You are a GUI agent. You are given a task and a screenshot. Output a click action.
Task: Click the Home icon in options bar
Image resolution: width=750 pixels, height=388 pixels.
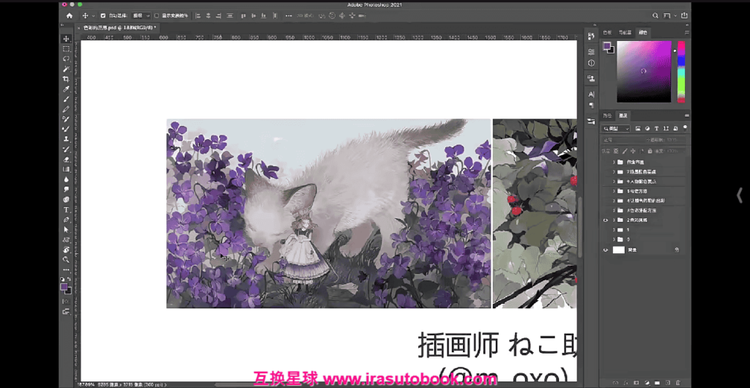point(70,16)
